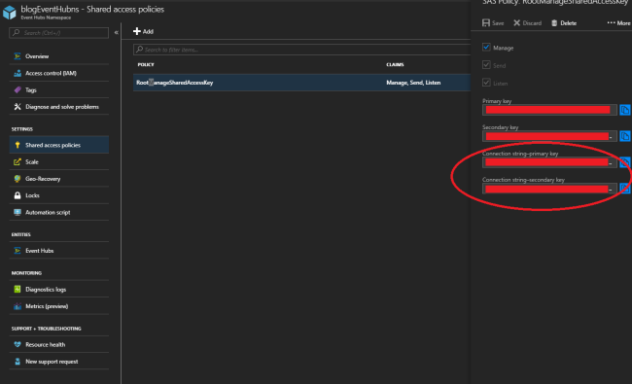
Task: Sort by the POLICY column header
Action: coord(146,64)
